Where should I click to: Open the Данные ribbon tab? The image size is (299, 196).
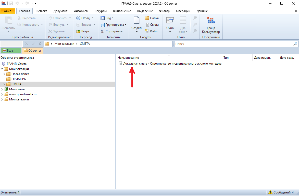pos(202,11)
